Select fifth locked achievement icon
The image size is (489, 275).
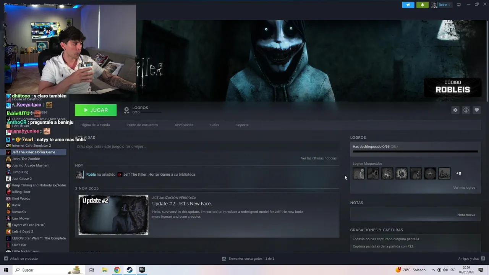pos(416,173)
